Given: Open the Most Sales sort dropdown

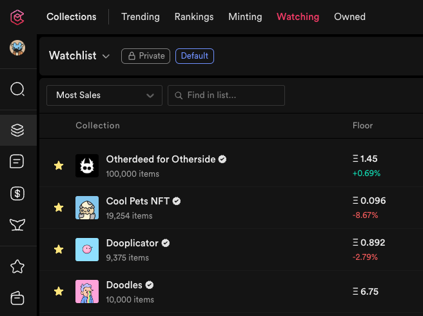Looking at the screenshot, I should [x=104, y=95].
